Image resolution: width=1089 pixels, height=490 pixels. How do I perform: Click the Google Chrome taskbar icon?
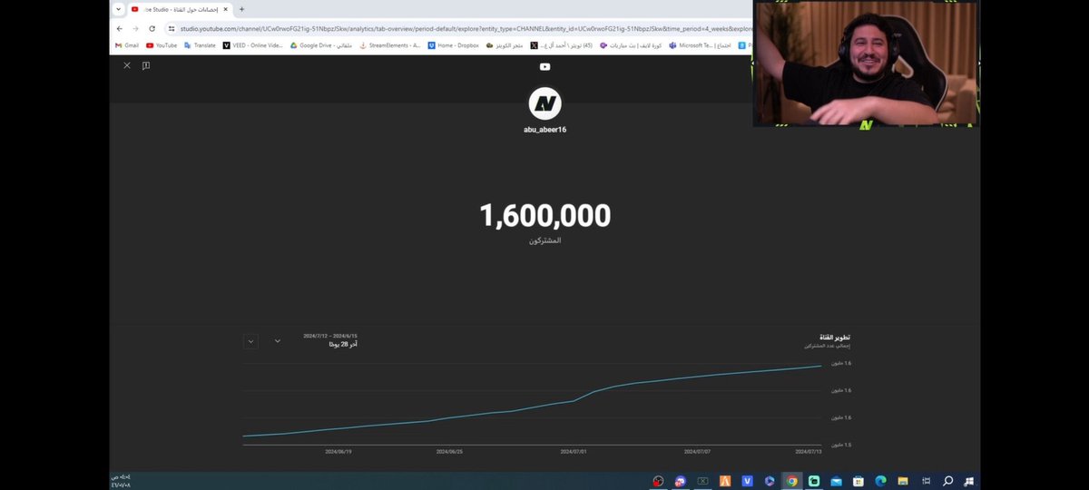[792, 481]
